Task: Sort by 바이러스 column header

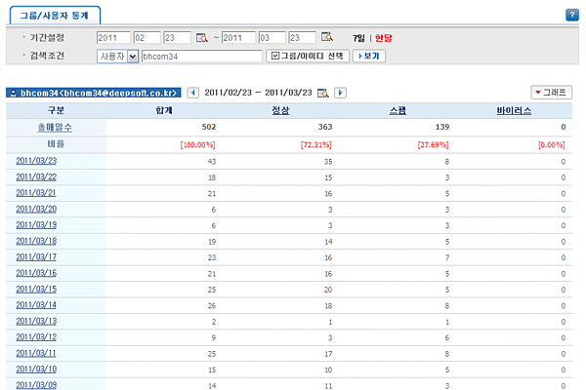Action: pyautogui.click(x=514, y=110)
